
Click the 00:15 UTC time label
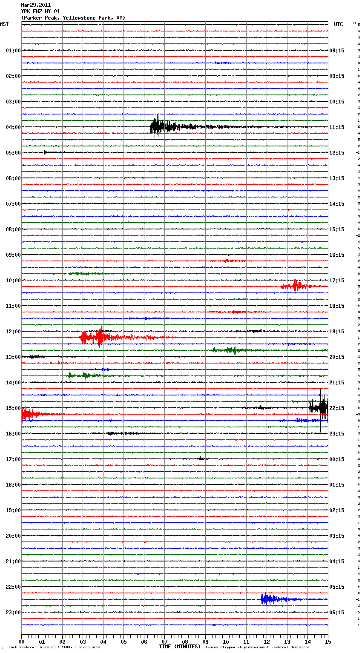click(x=337, y=459)
